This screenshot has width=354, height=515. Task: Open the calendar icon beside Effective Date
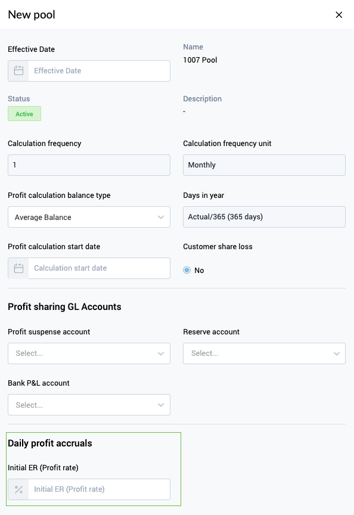point(18,70)
